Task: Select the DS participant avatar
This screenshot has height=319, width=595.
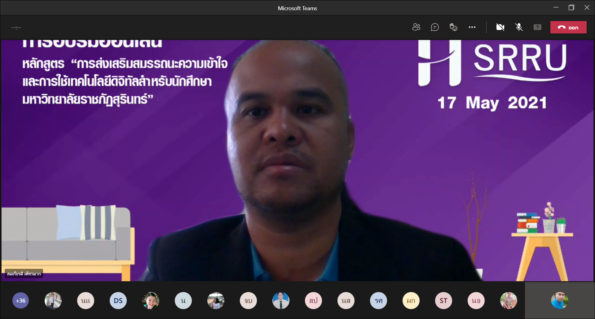Action: (x=118, y=300)
